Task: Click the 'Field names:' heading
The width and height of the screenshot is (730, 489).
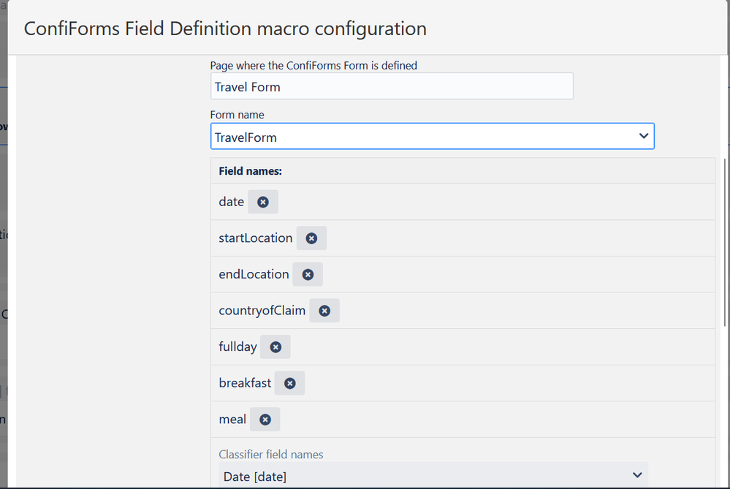Action: (251, 171)
